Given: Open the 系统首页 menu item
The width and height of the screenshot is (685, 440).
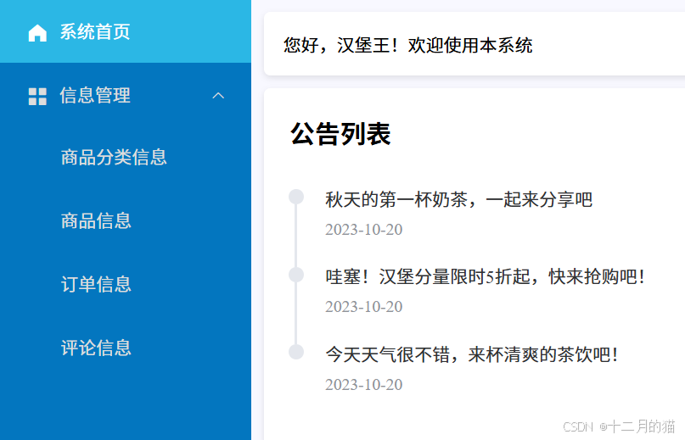Looking at the screenshot, I should coord(126,31).
